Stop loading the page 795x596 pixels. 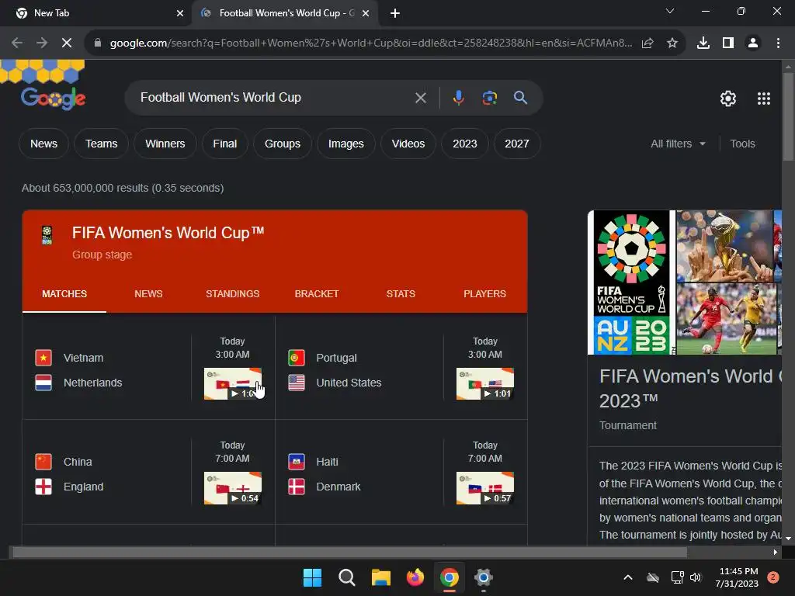[x=67, y=43]
